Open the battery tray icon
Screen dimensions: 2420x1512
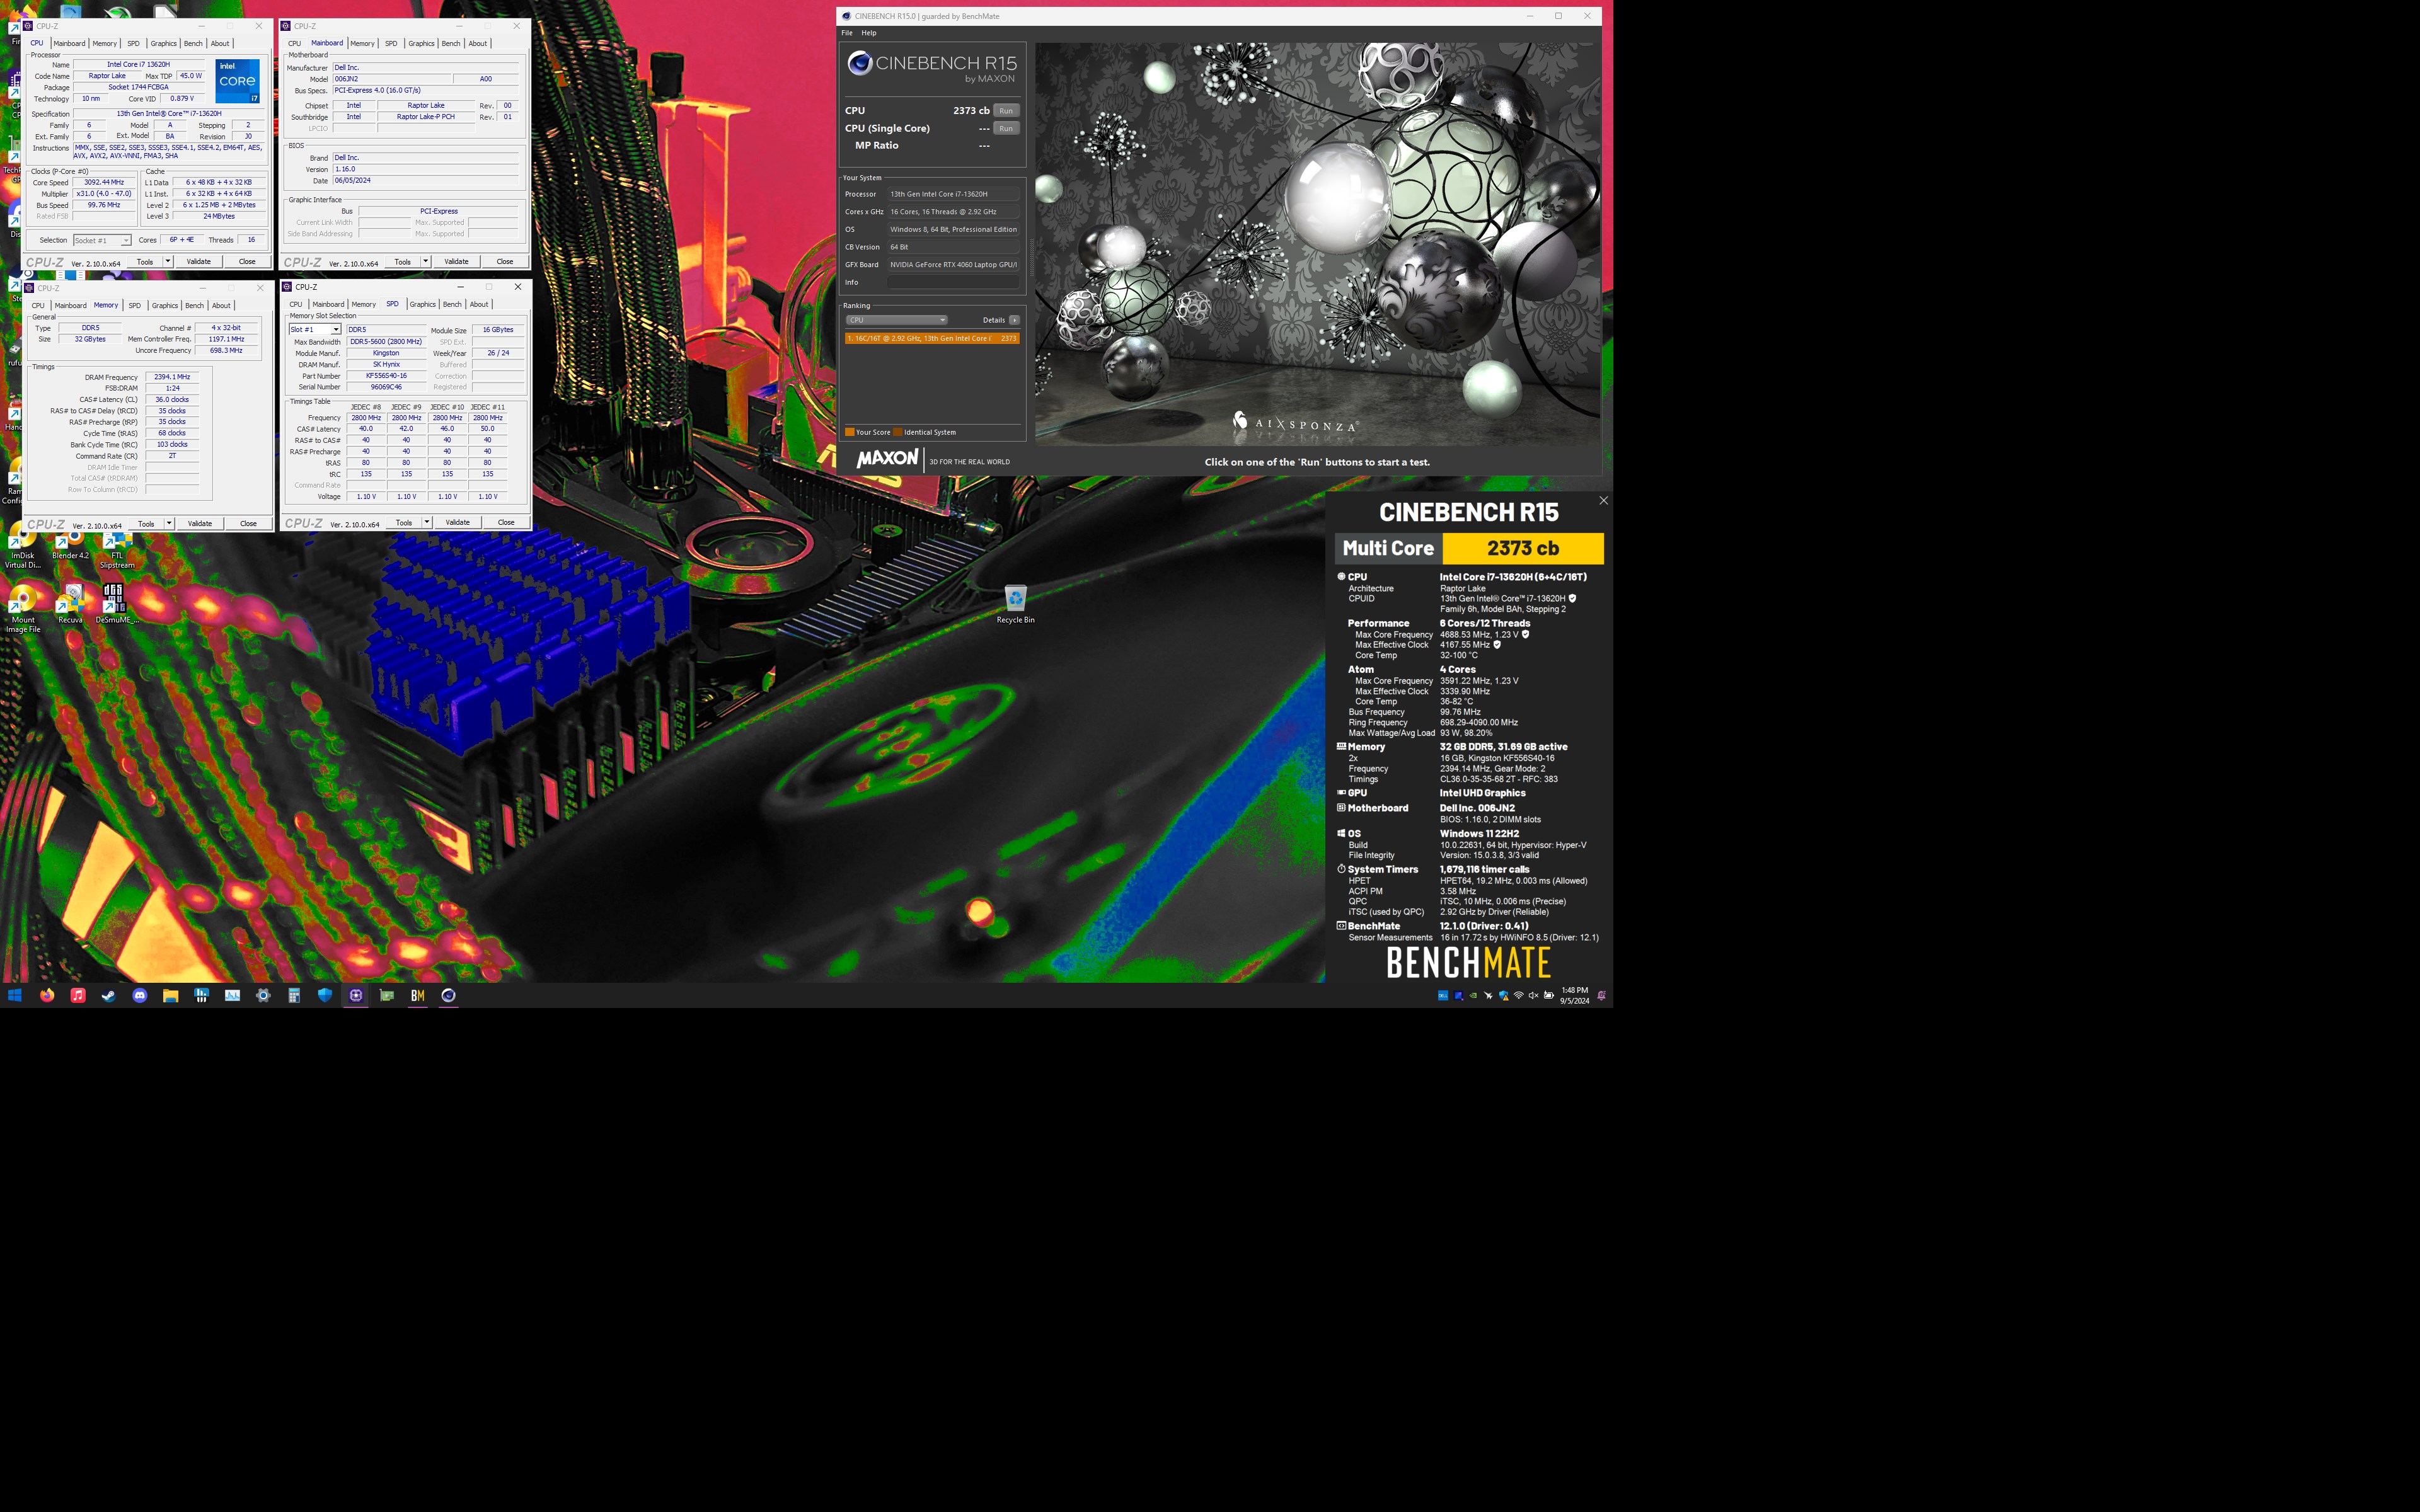pos(1549,995)
